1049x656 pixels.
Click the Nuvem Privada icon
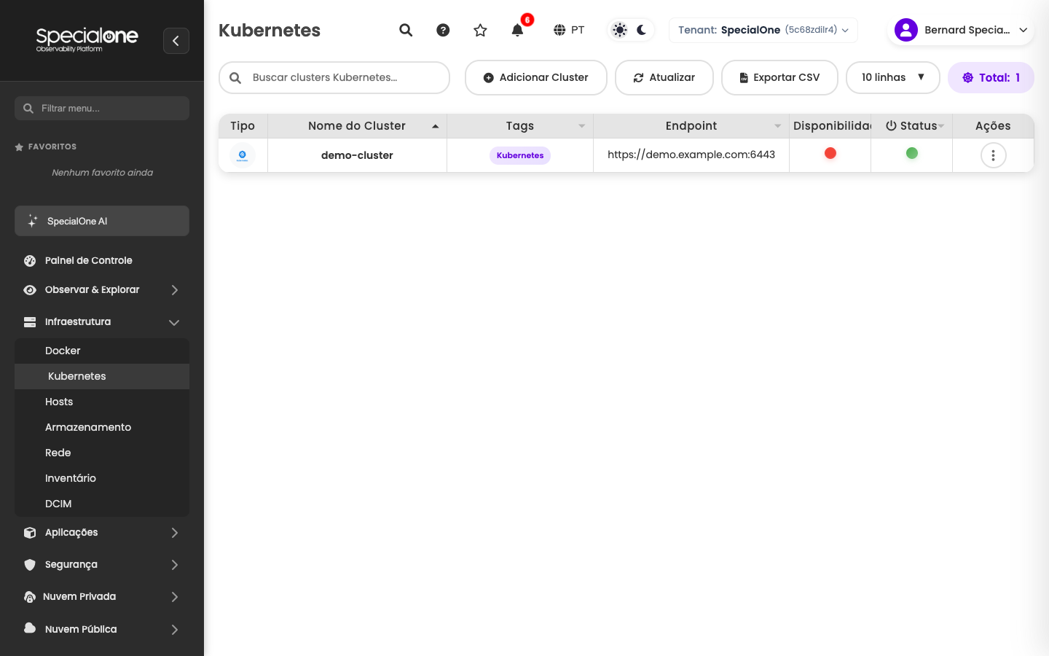(30, 597)
